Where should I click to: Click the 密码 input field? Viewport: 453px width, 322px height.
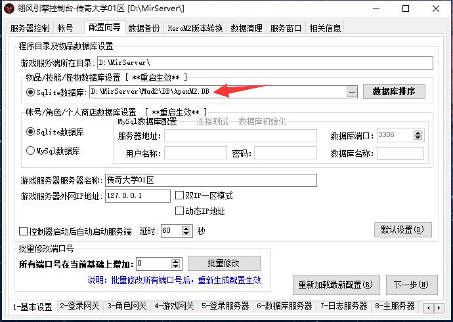point(286,153)
